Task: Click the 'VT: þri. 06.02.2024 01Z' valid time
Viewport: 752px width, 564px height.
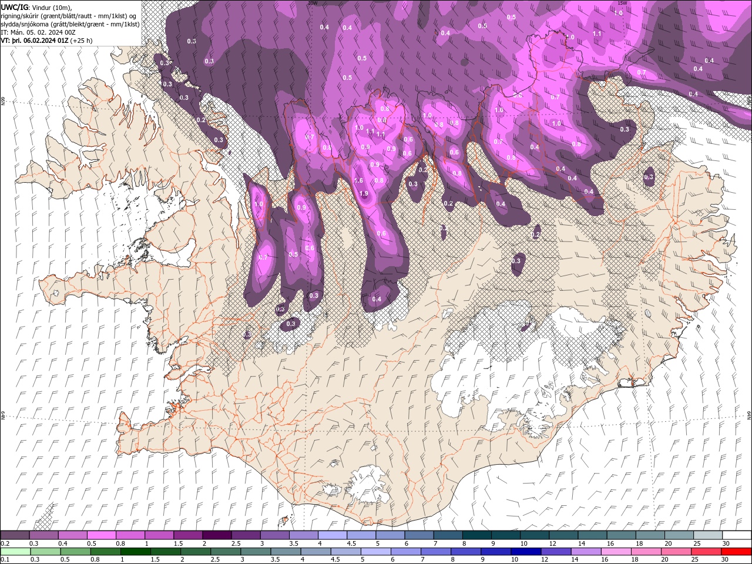Action: point(35,41)
